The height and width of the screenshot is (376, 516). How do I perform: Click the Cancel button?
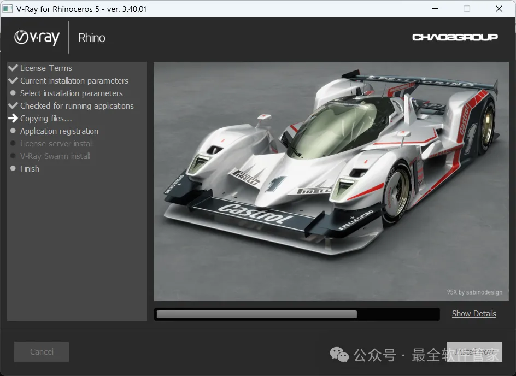tap(42, 351)
